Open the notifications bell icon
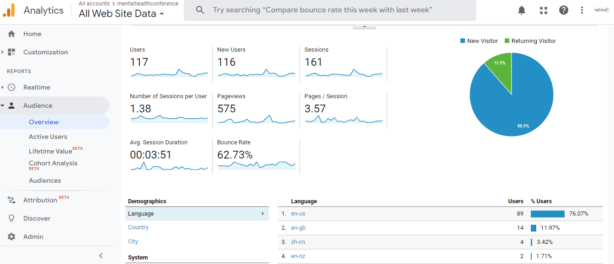 click(x=522, y=10)
